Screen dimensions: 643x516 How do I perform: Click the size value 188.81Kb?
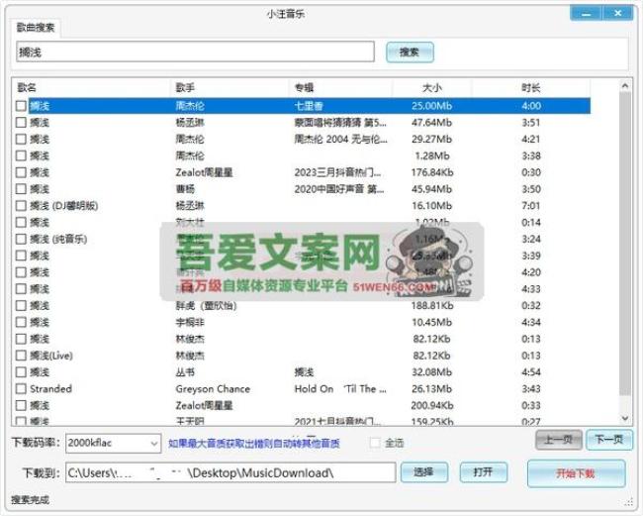tap(432, 306)
